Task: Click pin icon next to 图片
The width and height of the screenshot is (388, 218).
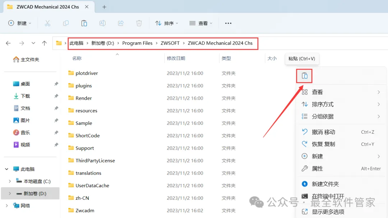Action: click(56, 120)
